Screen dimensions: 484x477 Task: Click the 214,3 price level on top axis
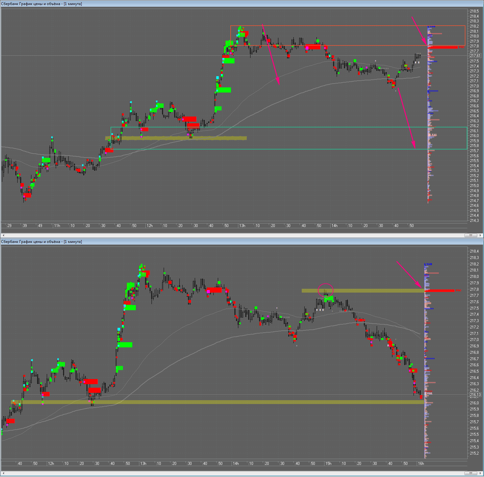[x=474, y=221]
